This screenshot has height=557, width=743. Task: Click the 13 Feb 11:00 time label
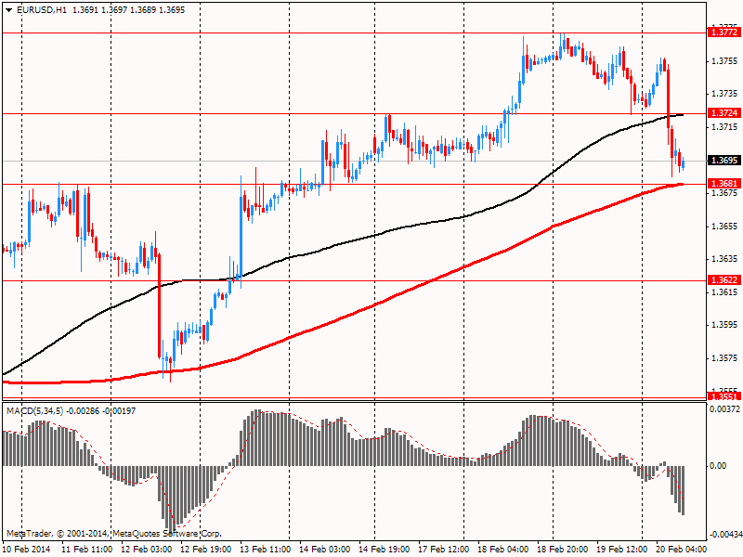(265, 549)
